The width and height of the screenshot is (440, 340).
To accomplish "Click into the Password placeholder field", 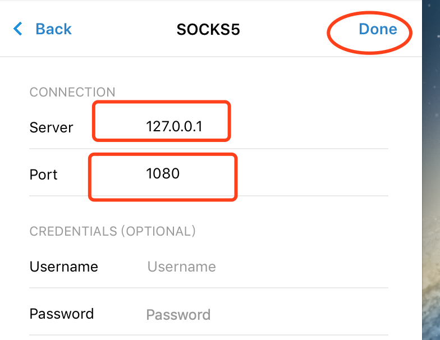I will coord(178,315).
